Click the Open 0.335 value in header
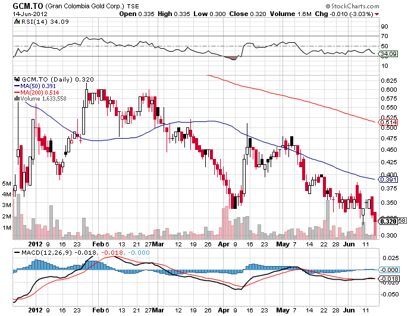 137,14
